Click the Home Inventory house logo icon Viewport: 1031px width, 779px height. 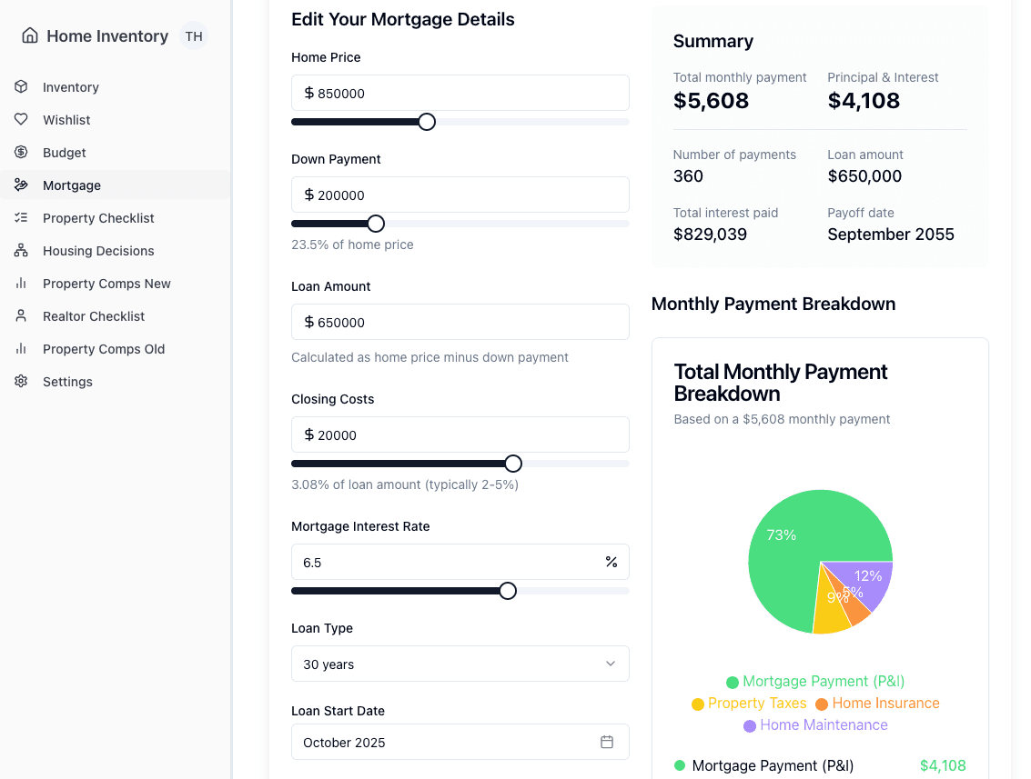30,35
